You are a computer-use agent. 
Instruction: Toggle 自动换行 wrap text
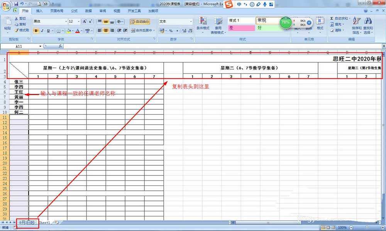pyautogui.click(x=140, y=22)
